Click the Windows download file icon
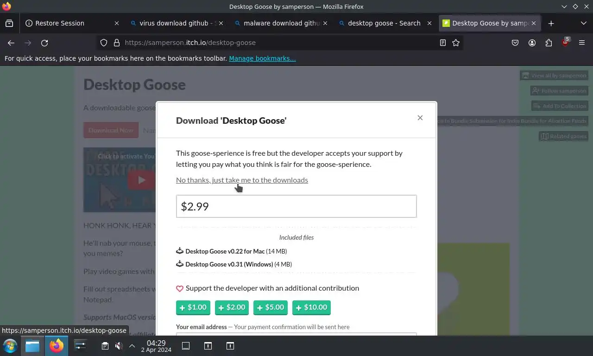593x356 pixels. pos(180,264)
